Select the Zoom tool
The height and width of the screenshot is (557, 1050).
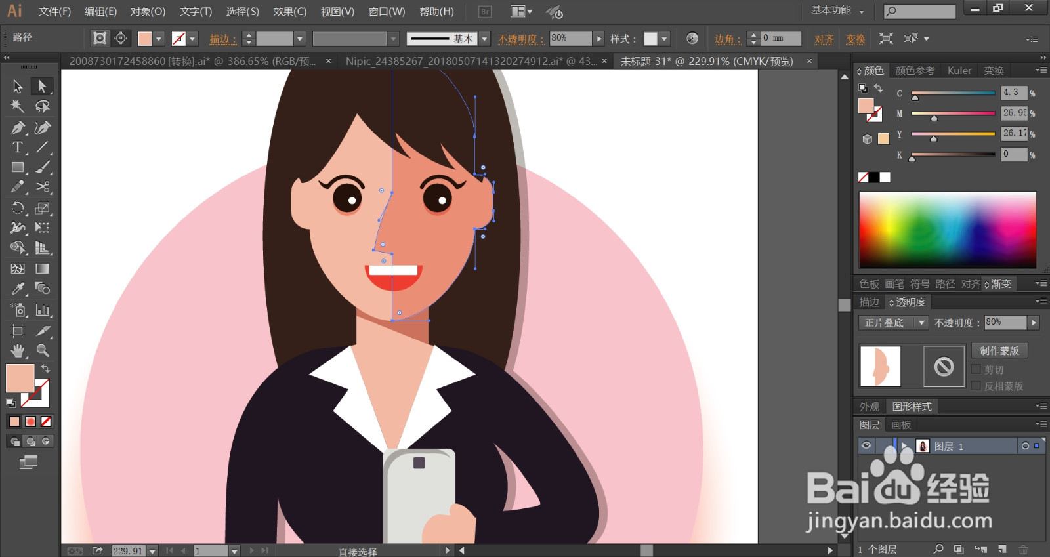[43, 350]
